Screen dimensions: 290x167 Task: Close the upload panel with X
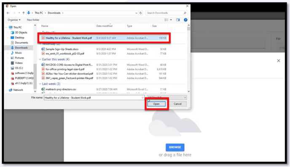(279, 61)
